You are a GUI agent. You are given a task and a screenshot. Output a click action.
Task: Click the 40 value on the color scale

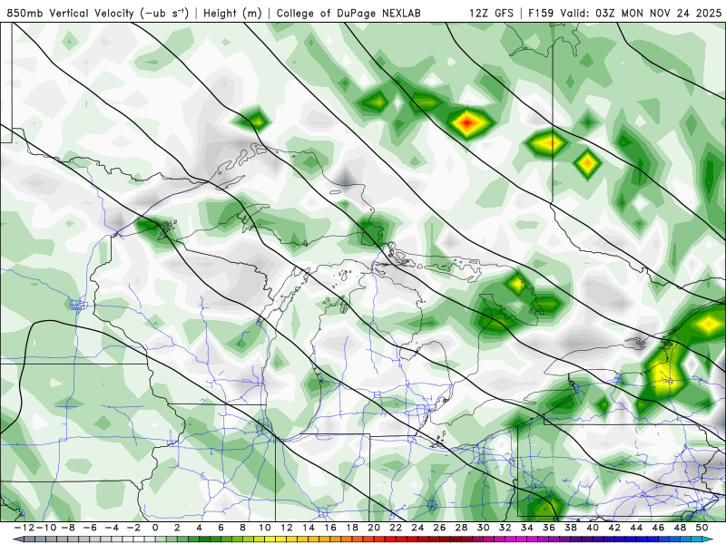pos(593,528)
